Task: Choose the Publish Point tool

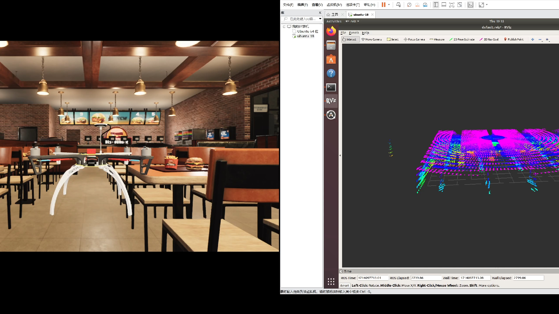Action: pyautogui.click(x=514, y=39)
